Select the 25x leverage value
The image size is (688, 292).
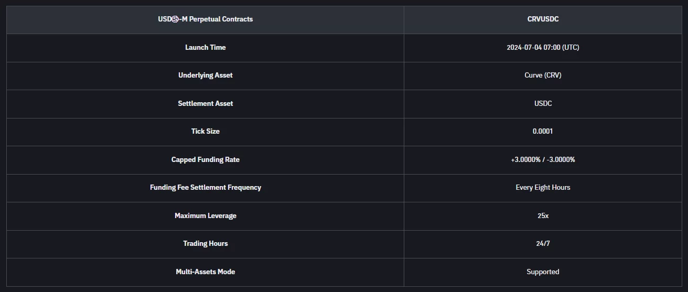pyautogui.click(x=543, y=215)
